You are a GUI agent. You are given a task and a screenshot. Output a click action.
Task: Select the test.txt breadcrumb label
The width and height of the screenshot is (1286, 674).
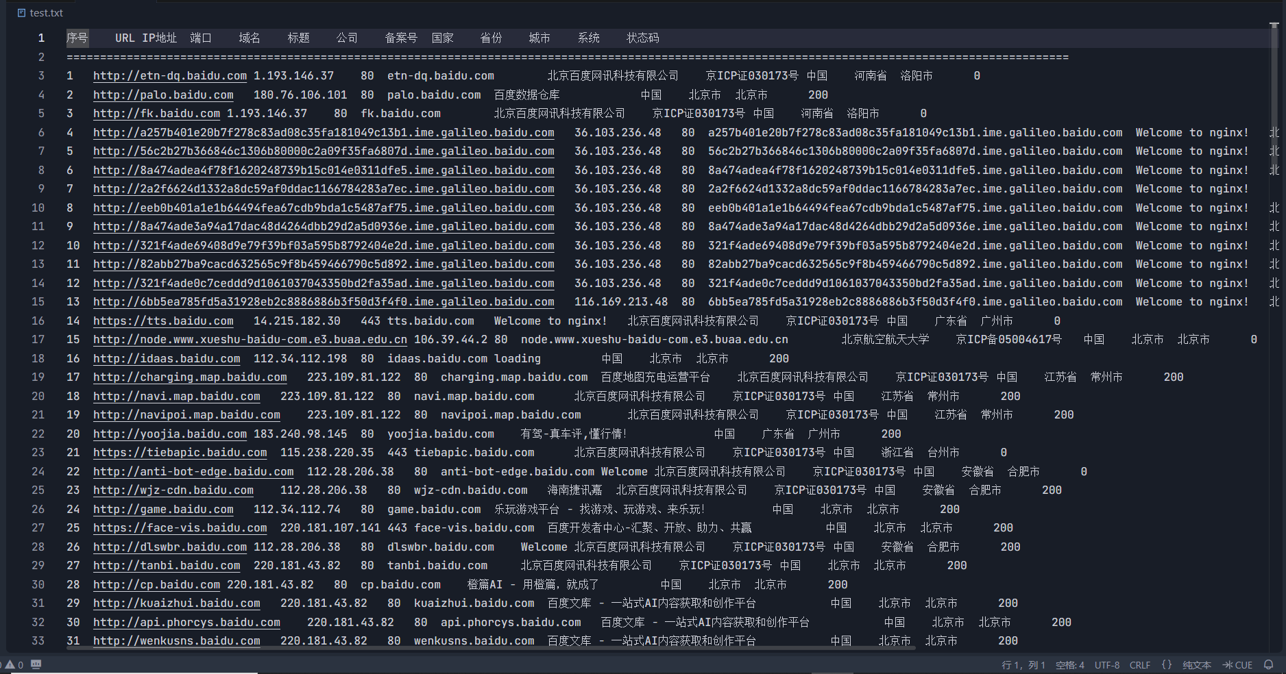coord(47,13)
